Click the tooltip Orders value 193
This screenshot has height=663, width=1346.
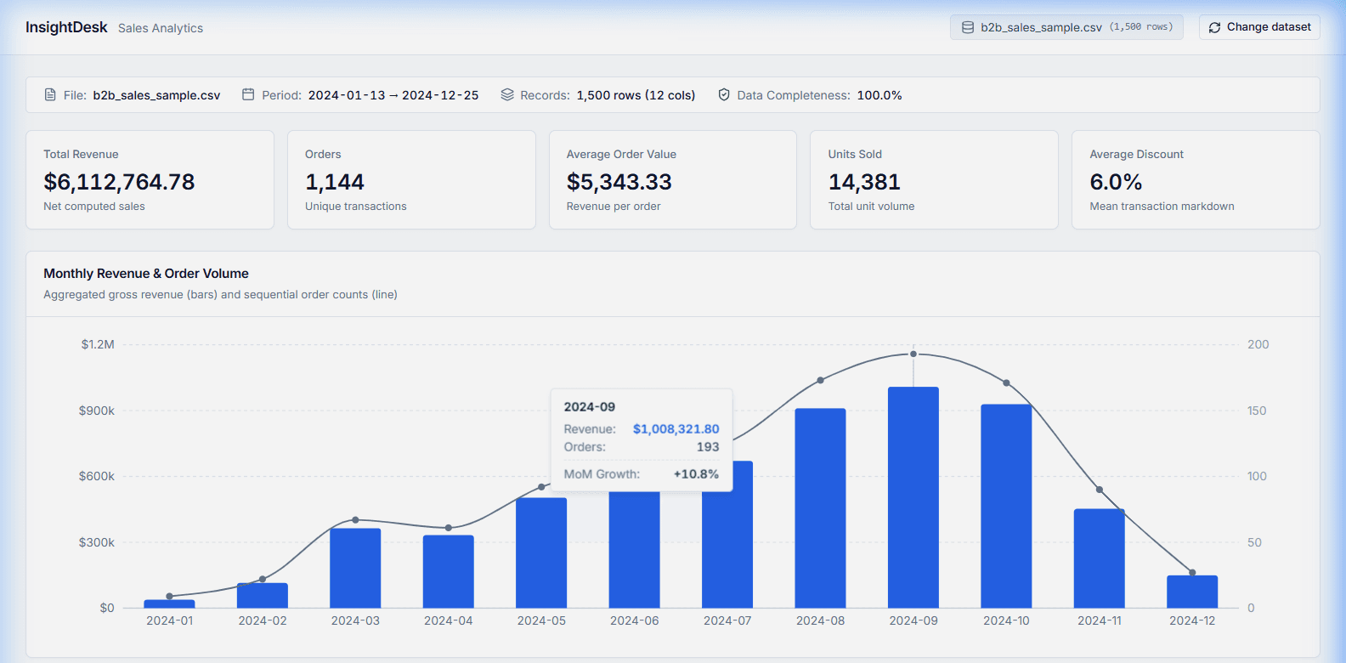coord(708,447)
